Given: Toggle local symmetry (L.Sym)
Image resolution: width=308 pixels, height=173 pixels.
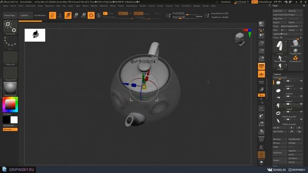Looking at the screenshot, I should tap(261, 82).
